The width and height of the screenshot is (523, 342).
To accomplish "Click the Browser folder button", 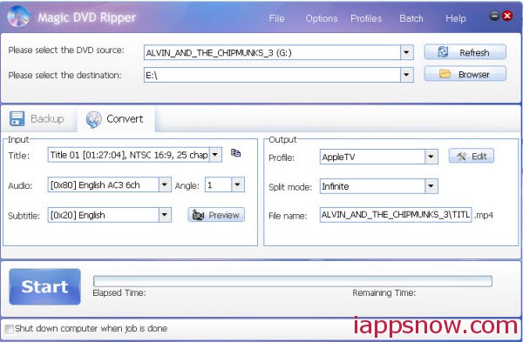I will tap(465, 74).
